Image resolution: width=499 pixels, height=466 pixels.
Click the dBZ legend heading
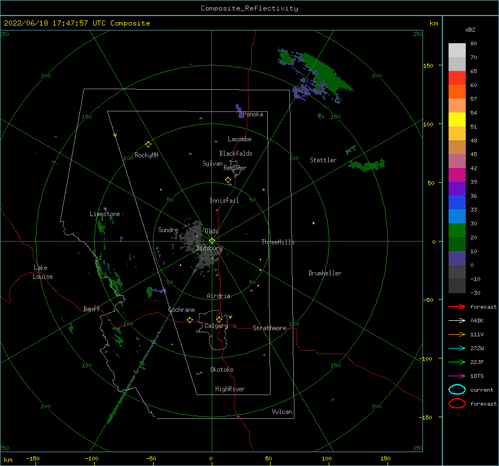pyautogui.click(x=470, y=29)
